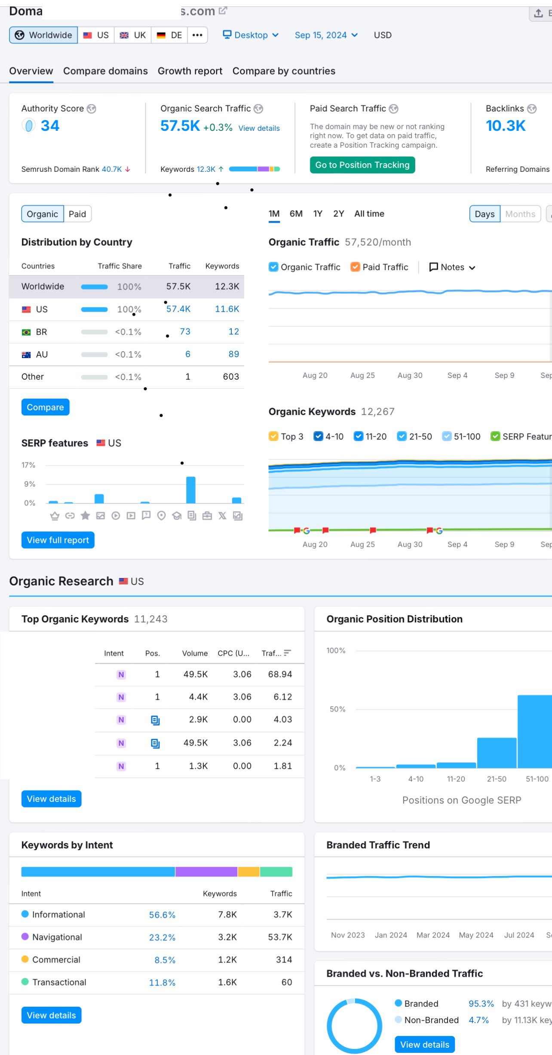552x1055 pixels.
Task: Toggle the SERP Features checkbox
Action: coord(495,436)
